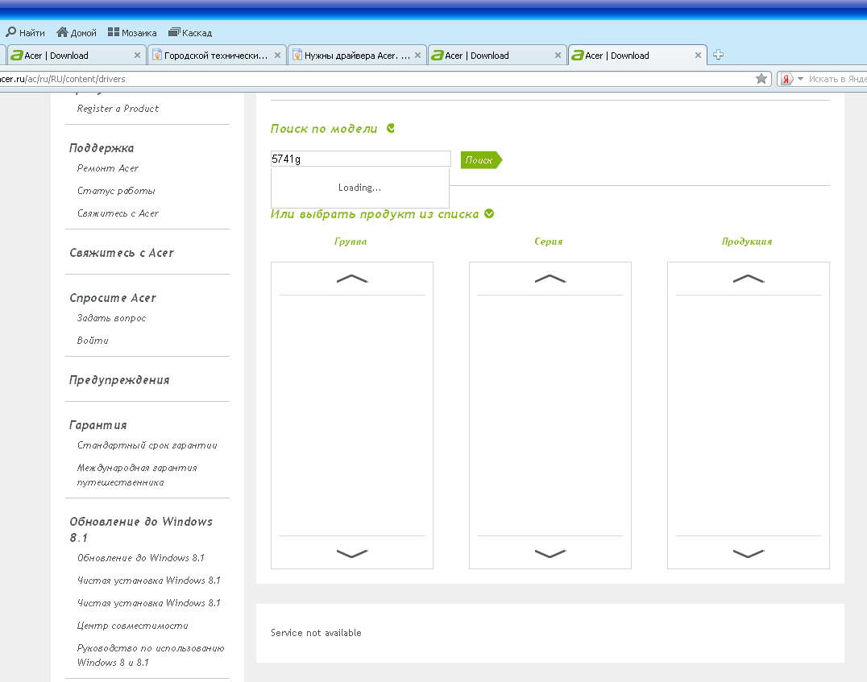Viewport: 867px width, 682px height.
Task: Open the Предупреждения section
Action: 119,380
